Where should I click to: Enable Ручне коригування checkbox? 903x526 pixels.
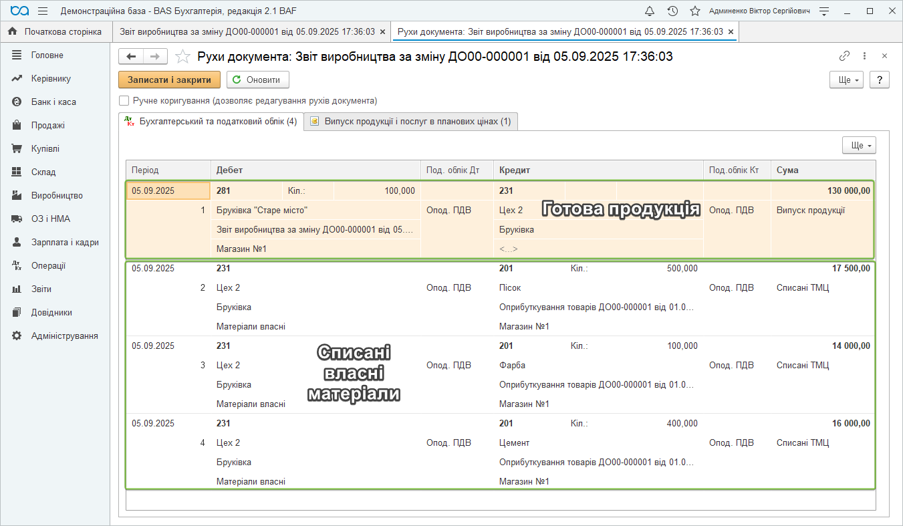124,101
